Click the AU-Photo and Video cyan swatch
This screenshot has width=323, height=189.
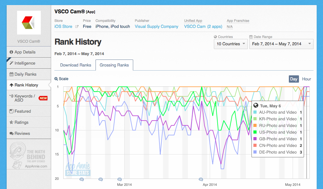tap(255, 112)
